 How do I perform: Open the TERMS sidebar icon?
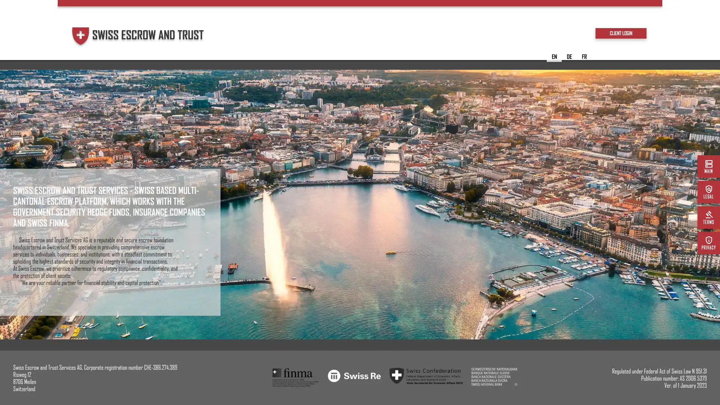708,217
